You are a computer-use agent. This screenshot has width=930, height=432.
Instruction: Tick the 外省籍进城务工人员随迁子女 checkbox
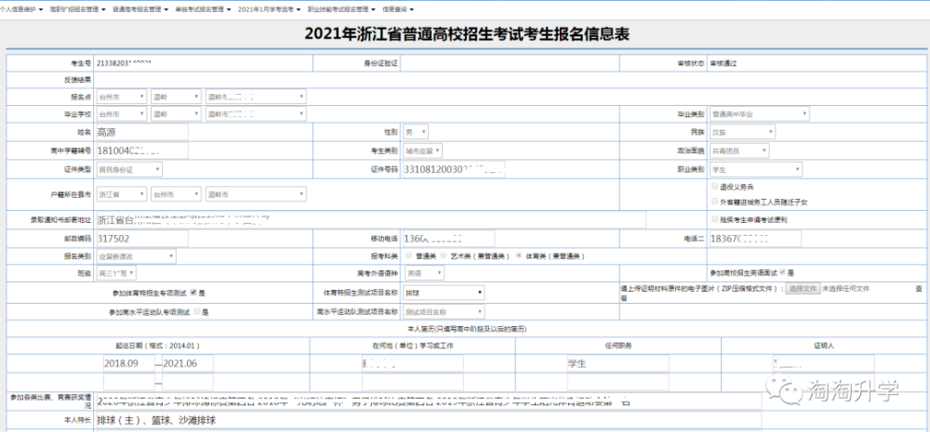pyautogui.click(x=714, y=202)
